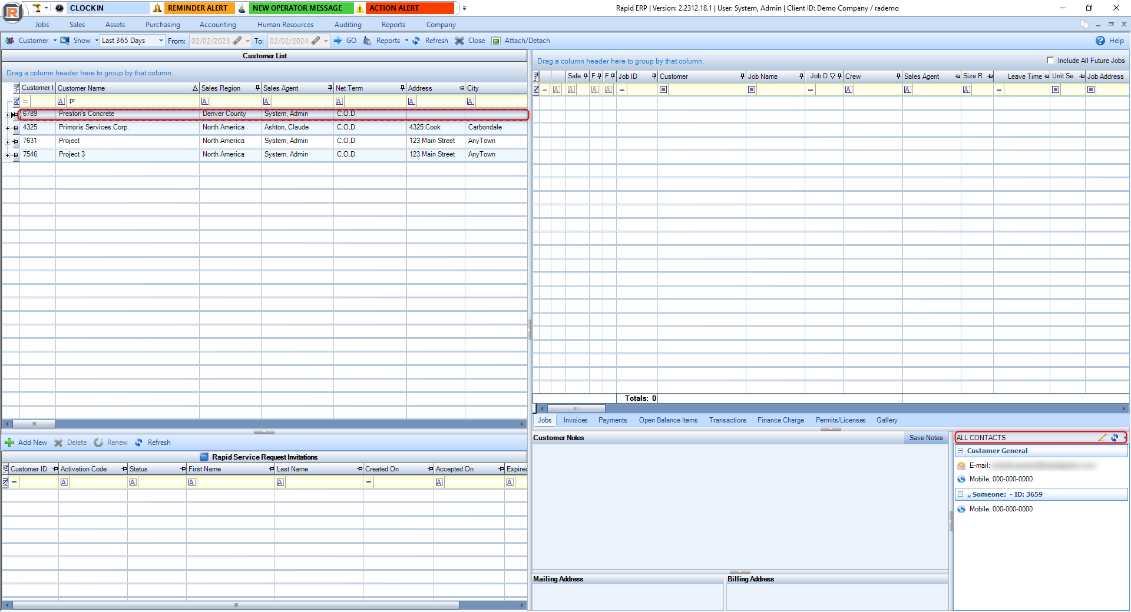Switch to the Gallery tab
Viewport: 1131px width, 612px height.
[x=887, y=420]
